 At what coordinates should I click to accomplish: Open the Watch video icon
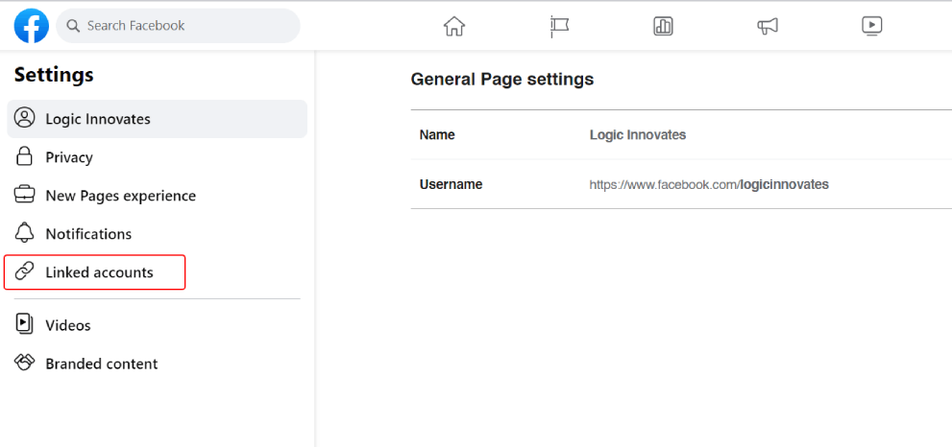pos(872,26)
